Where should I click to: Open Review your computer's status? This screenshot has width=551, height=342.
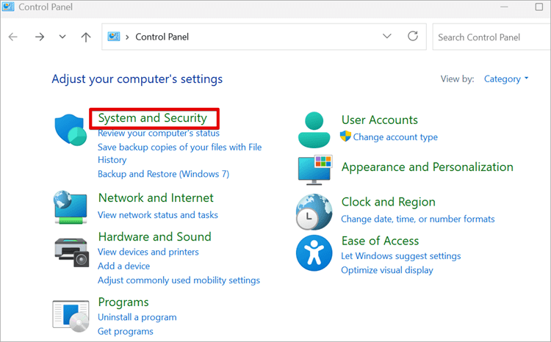pos(159,133)
